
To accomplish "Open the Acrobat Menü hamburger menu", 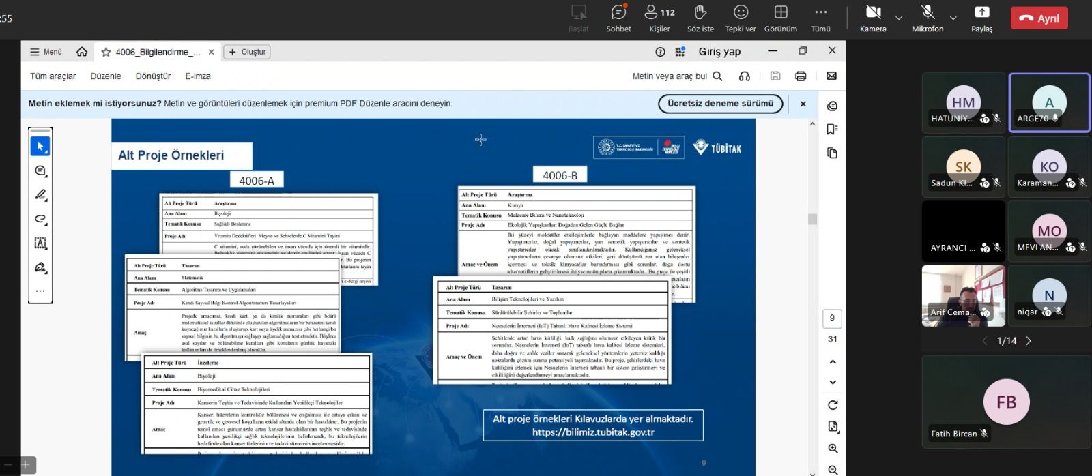I will [46, 52].
